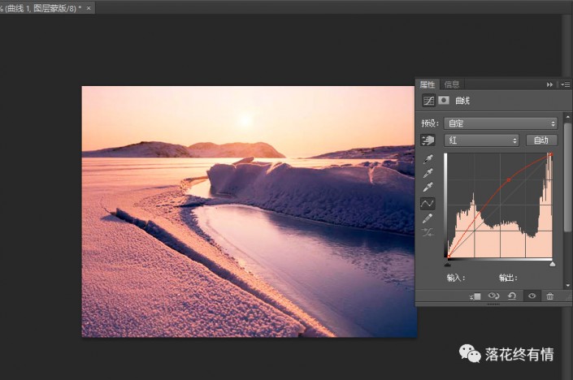The image size is (573, 380).
Task: Collapse the properties panel with double arrows
Action: click(x=549, y=84)
